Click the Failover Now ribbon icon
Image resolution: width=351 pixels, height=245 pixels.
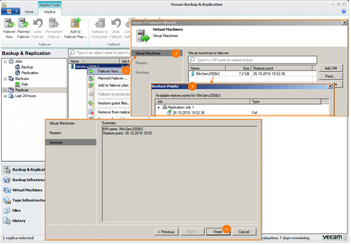(x=9, y=23)
